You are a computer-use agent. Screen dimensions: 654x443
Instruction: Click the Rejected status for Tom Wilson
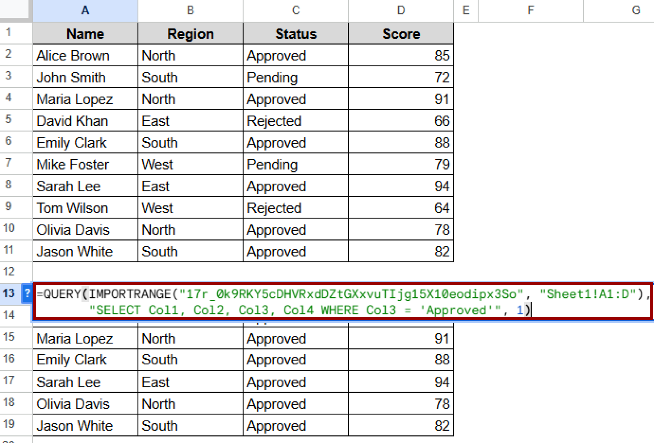click(x=295, y=208)
